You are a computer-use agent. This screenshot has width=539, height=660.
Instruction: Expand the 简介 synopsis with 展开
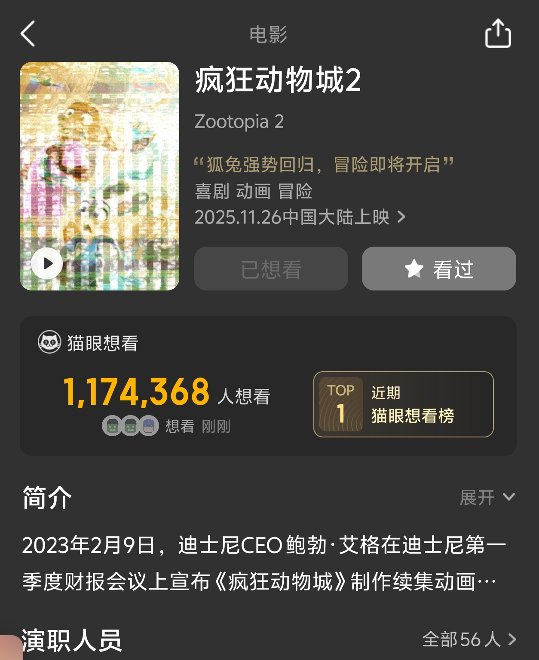pos(487,498)
